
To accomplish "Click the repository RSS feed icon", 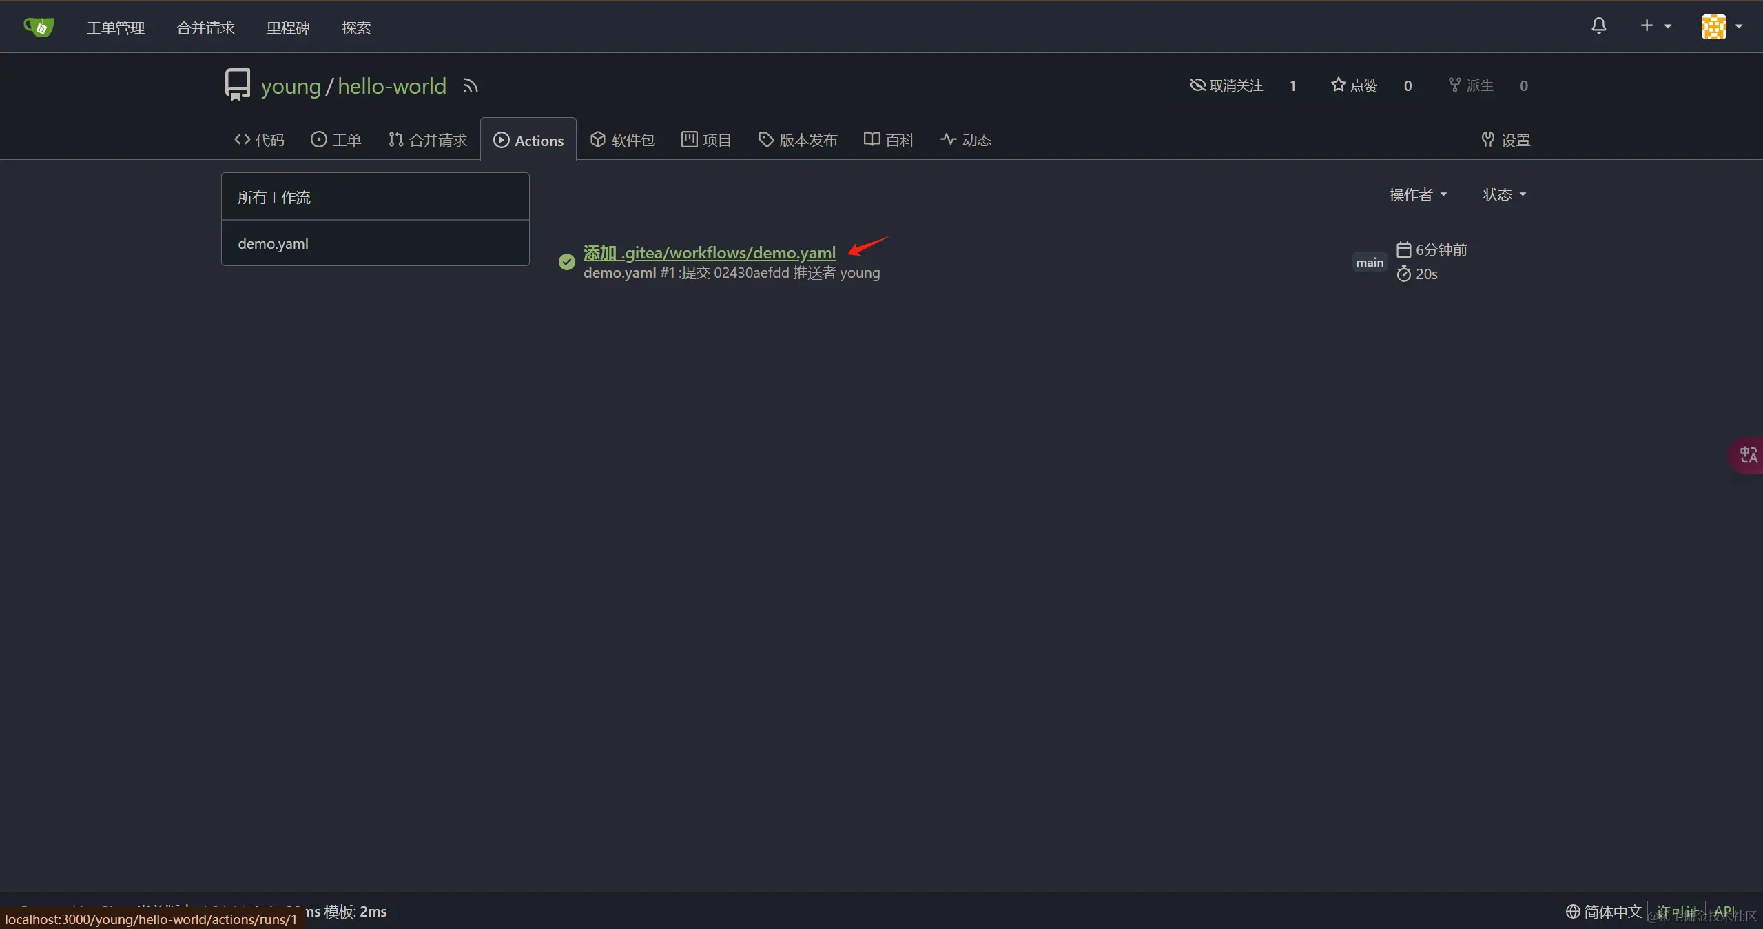I will [471, 86].
